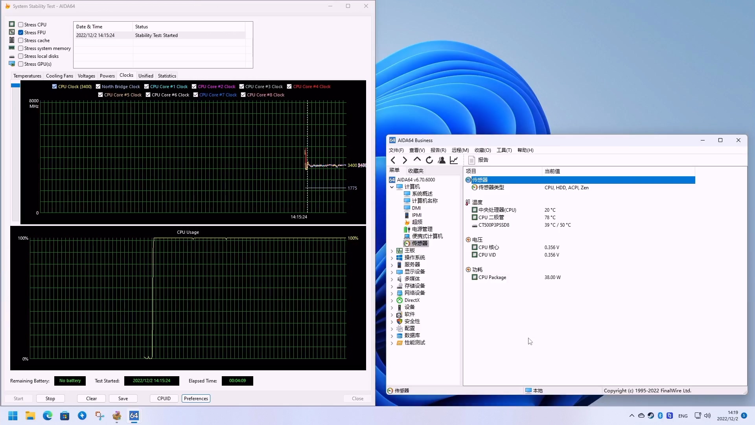The image size is (755, 425).
Task: Open the 工具(T) menu
Action: point(504,150)
